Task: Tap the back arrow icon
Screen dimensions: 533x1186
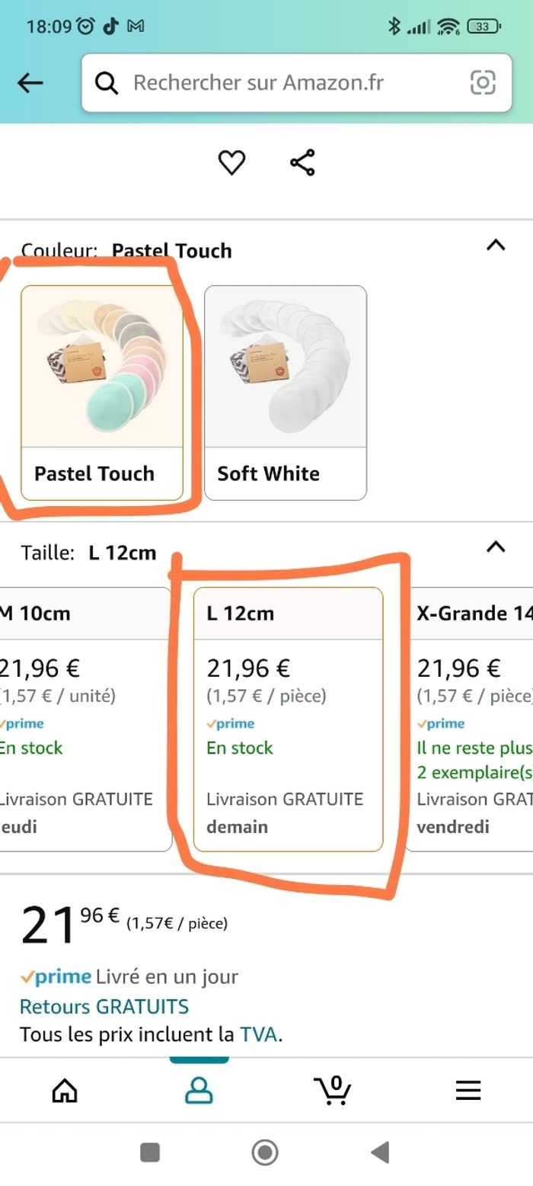Action: click(x=30, y=83)
